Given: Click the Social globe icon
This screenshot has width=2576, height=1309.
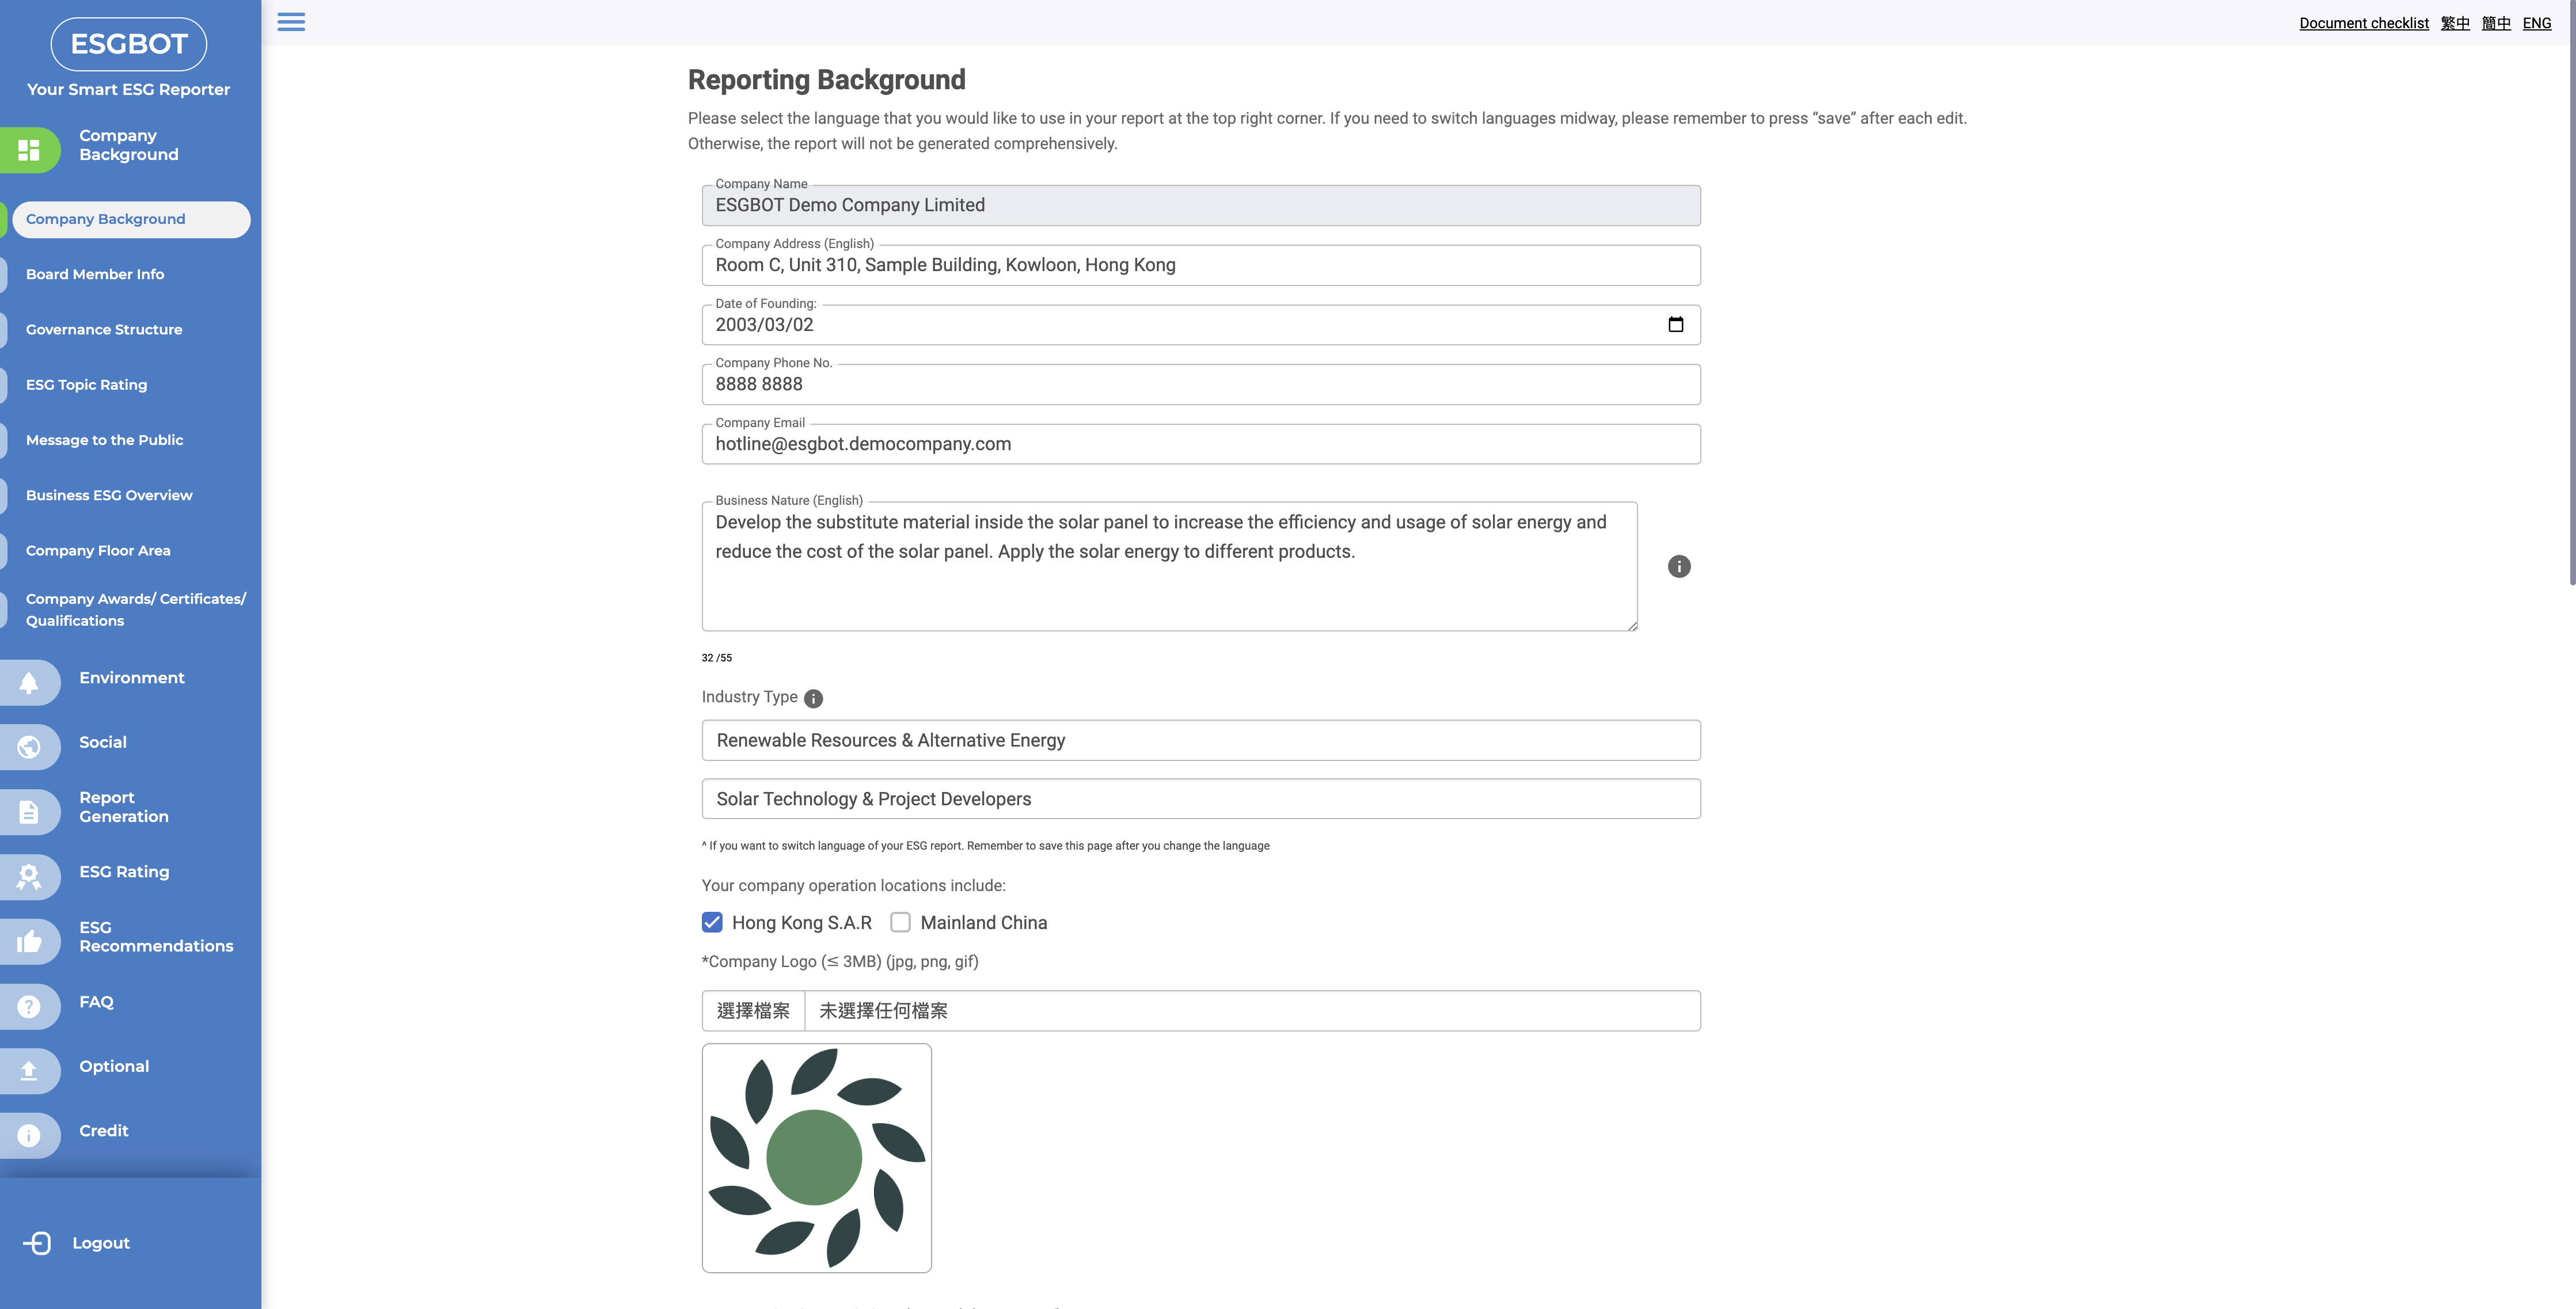Looking at the screenshot, I should point(29,747).
